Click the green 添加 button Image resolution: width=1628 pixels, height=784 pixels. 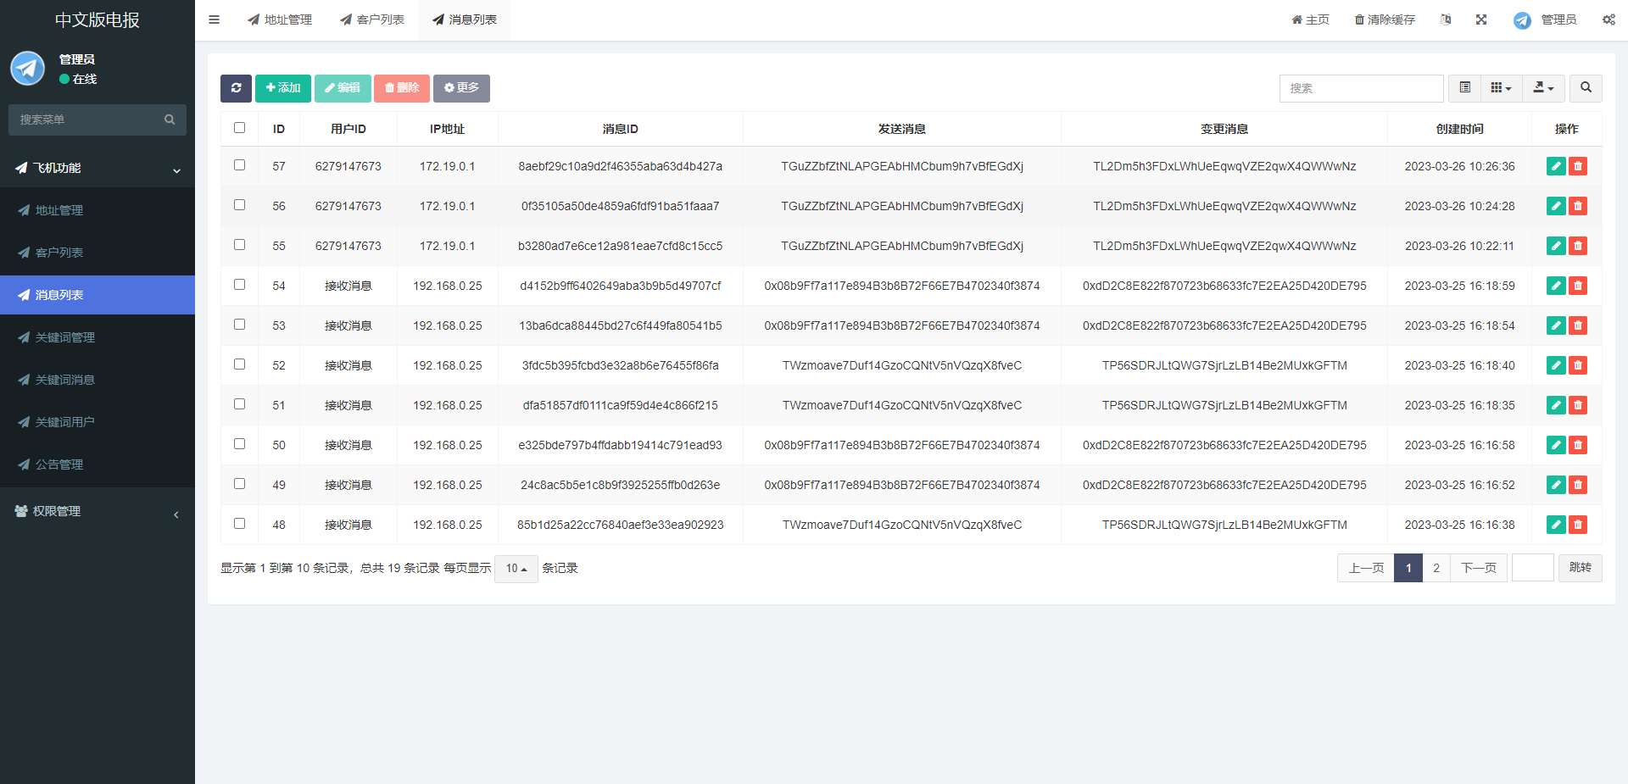tap(283, 88)
